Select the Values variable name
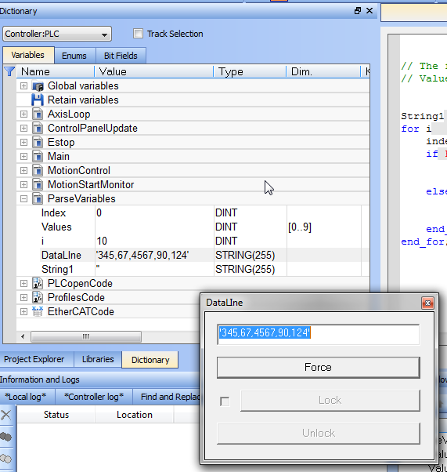 tap(56, 227)
